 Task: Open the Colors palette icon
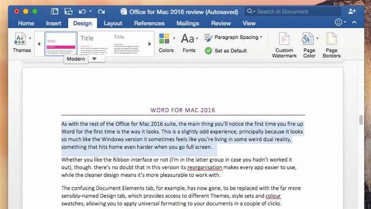coord(164,38)
